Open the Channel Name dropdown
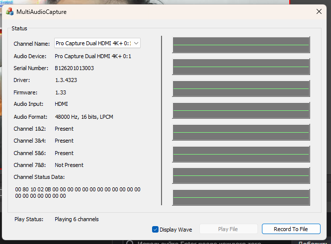 pos(97,43)
